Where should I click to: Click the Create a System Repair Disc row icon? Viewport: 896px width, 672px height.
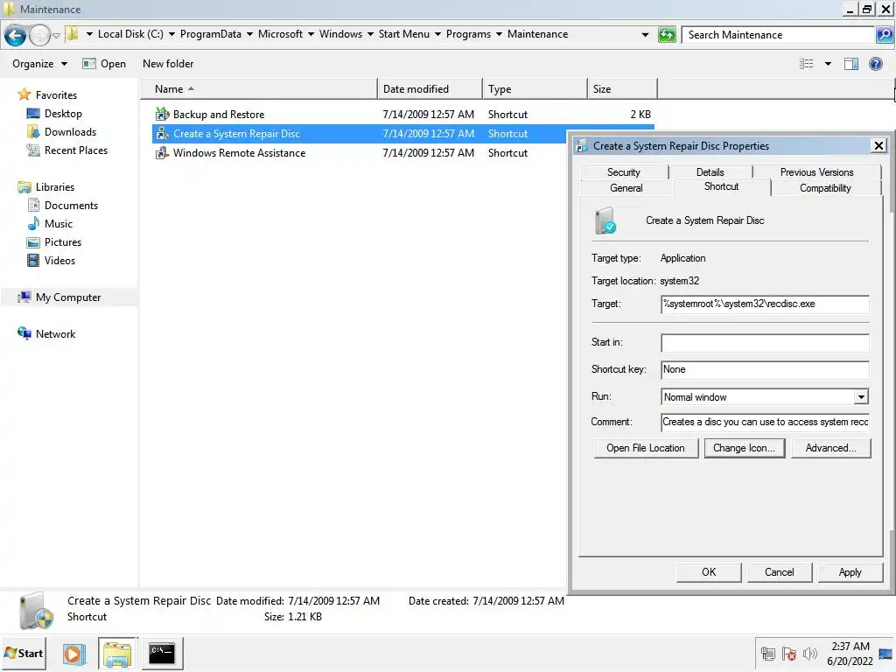click(162, 133)
